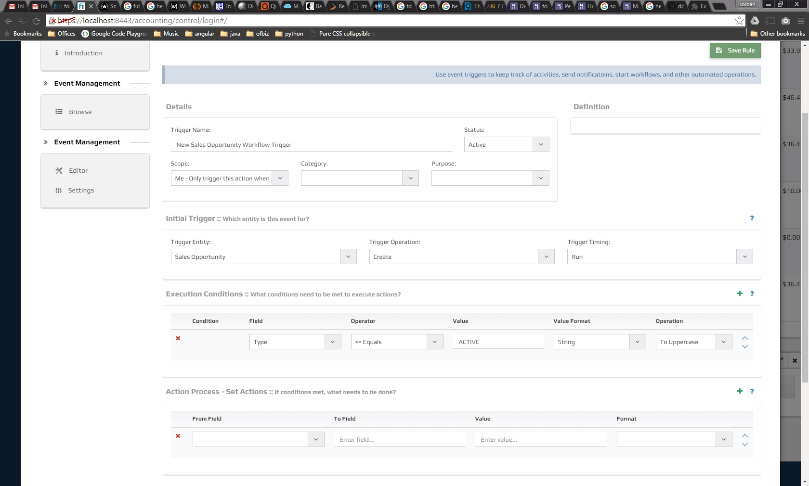
Task: Click the Definition text box
Action: (665, 126)
